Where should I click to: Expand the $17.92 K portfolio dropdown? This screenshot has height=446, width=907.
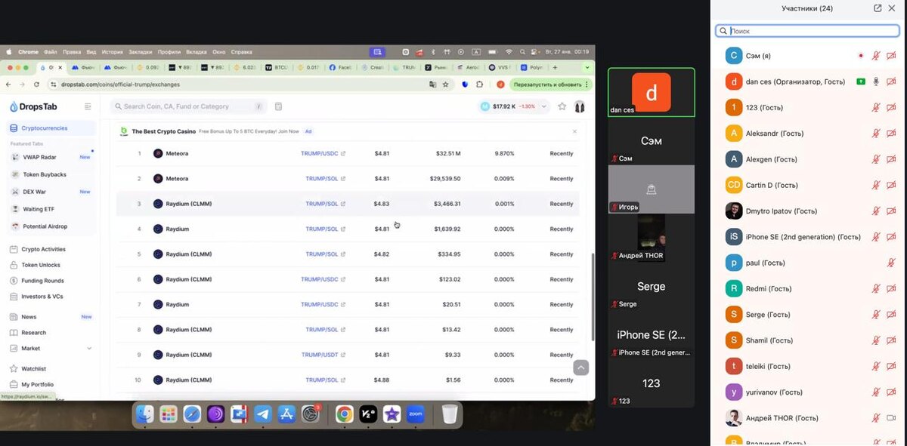coord(515,106)
